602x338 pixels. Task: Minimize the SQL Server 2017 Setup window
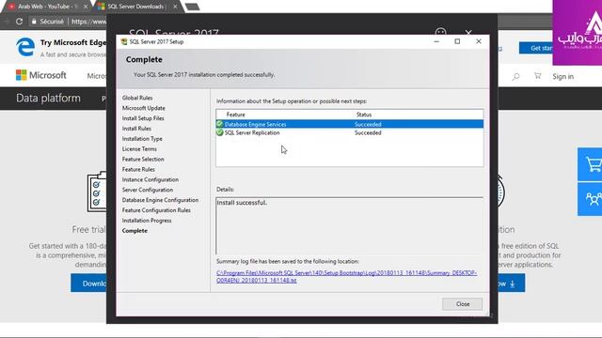pos(436,41)
